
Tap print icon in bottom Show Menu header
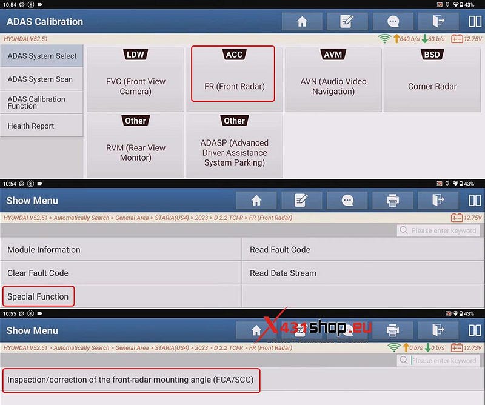[392, 330]
